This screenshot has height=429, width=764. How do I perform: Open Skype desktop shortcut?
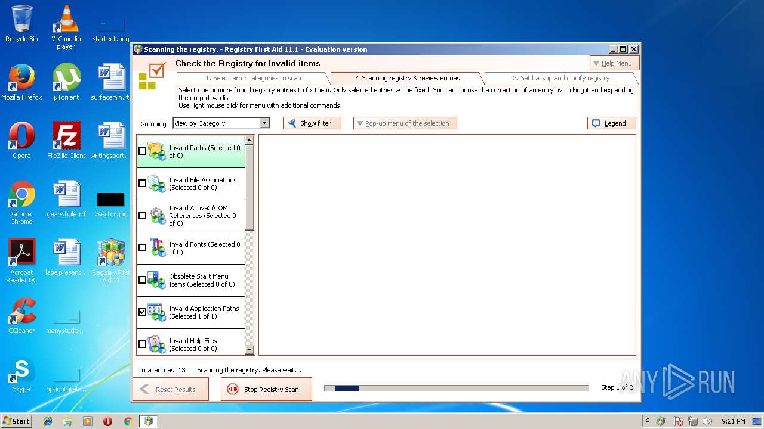coord(21,374)
